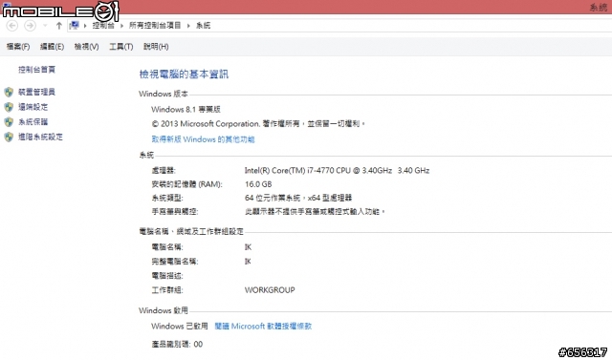
Task: Expand chevron before 控制台 in breadcrumb
Action: click(85, 26)
